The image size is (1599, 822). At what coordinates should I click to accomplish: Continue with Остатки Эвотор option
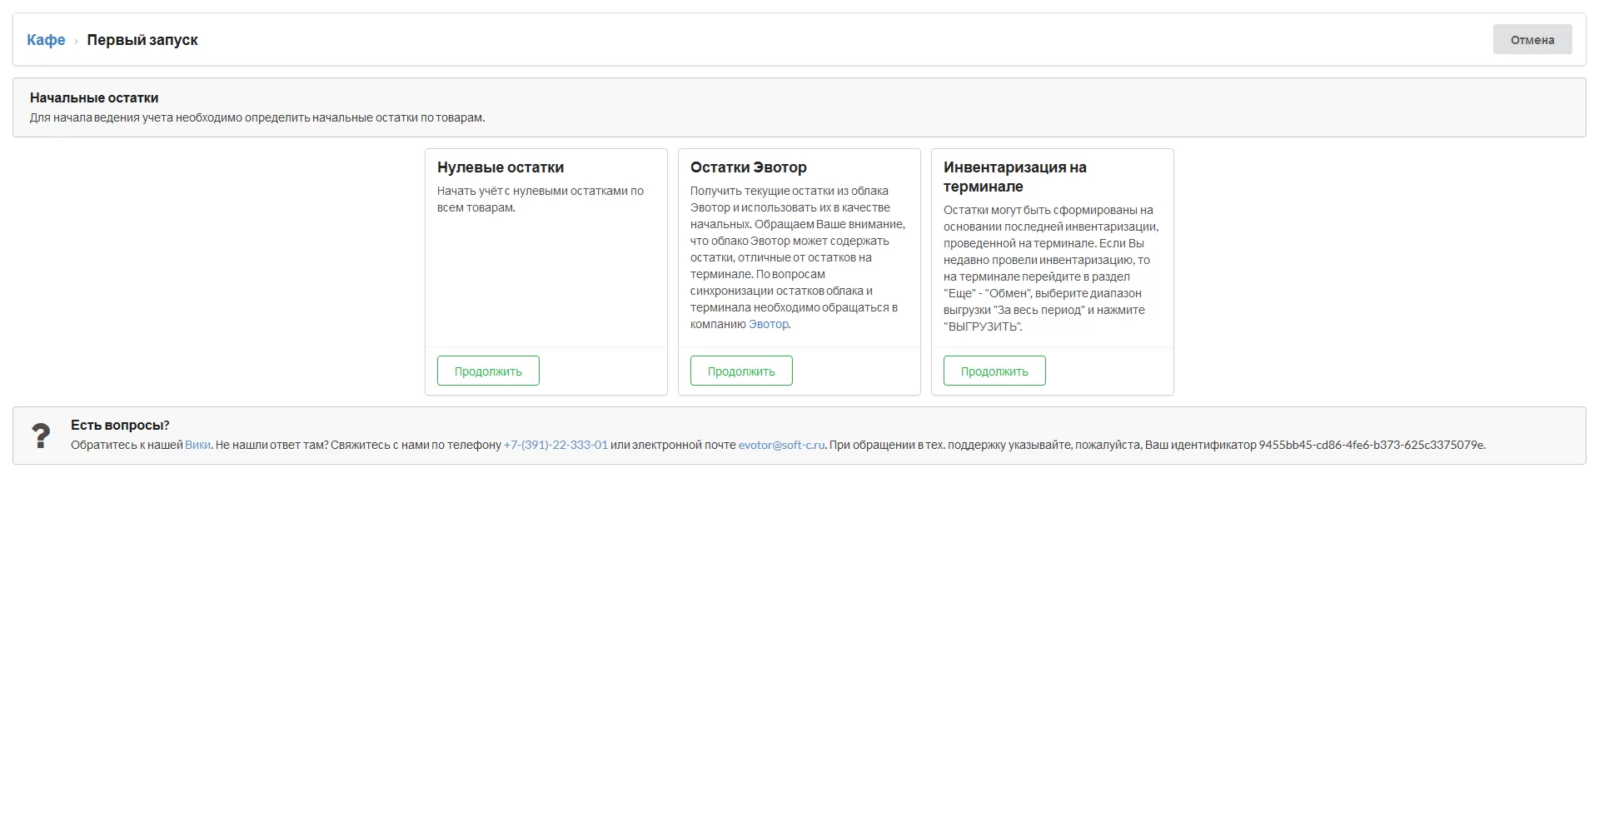coord(741,371)
